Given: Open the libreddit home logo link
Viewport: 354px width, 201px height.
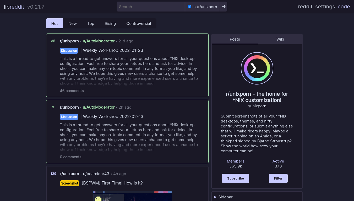Looking at the screenshot, I should pyautogui.click(x=15, y=7).
